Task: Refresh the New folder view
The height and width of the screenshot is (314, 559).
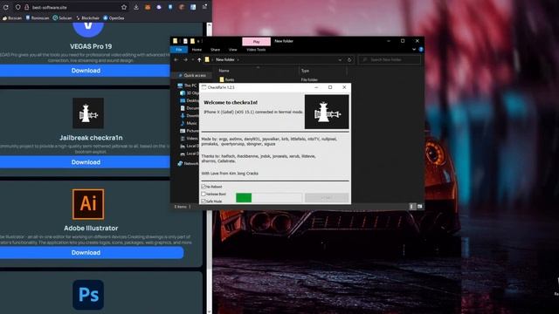Action: tap(349, 60)
